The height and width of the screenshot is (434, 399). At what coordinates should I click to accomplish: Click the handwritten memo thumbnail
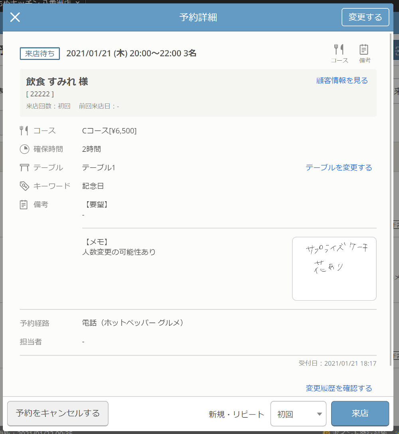pos(334,268)
